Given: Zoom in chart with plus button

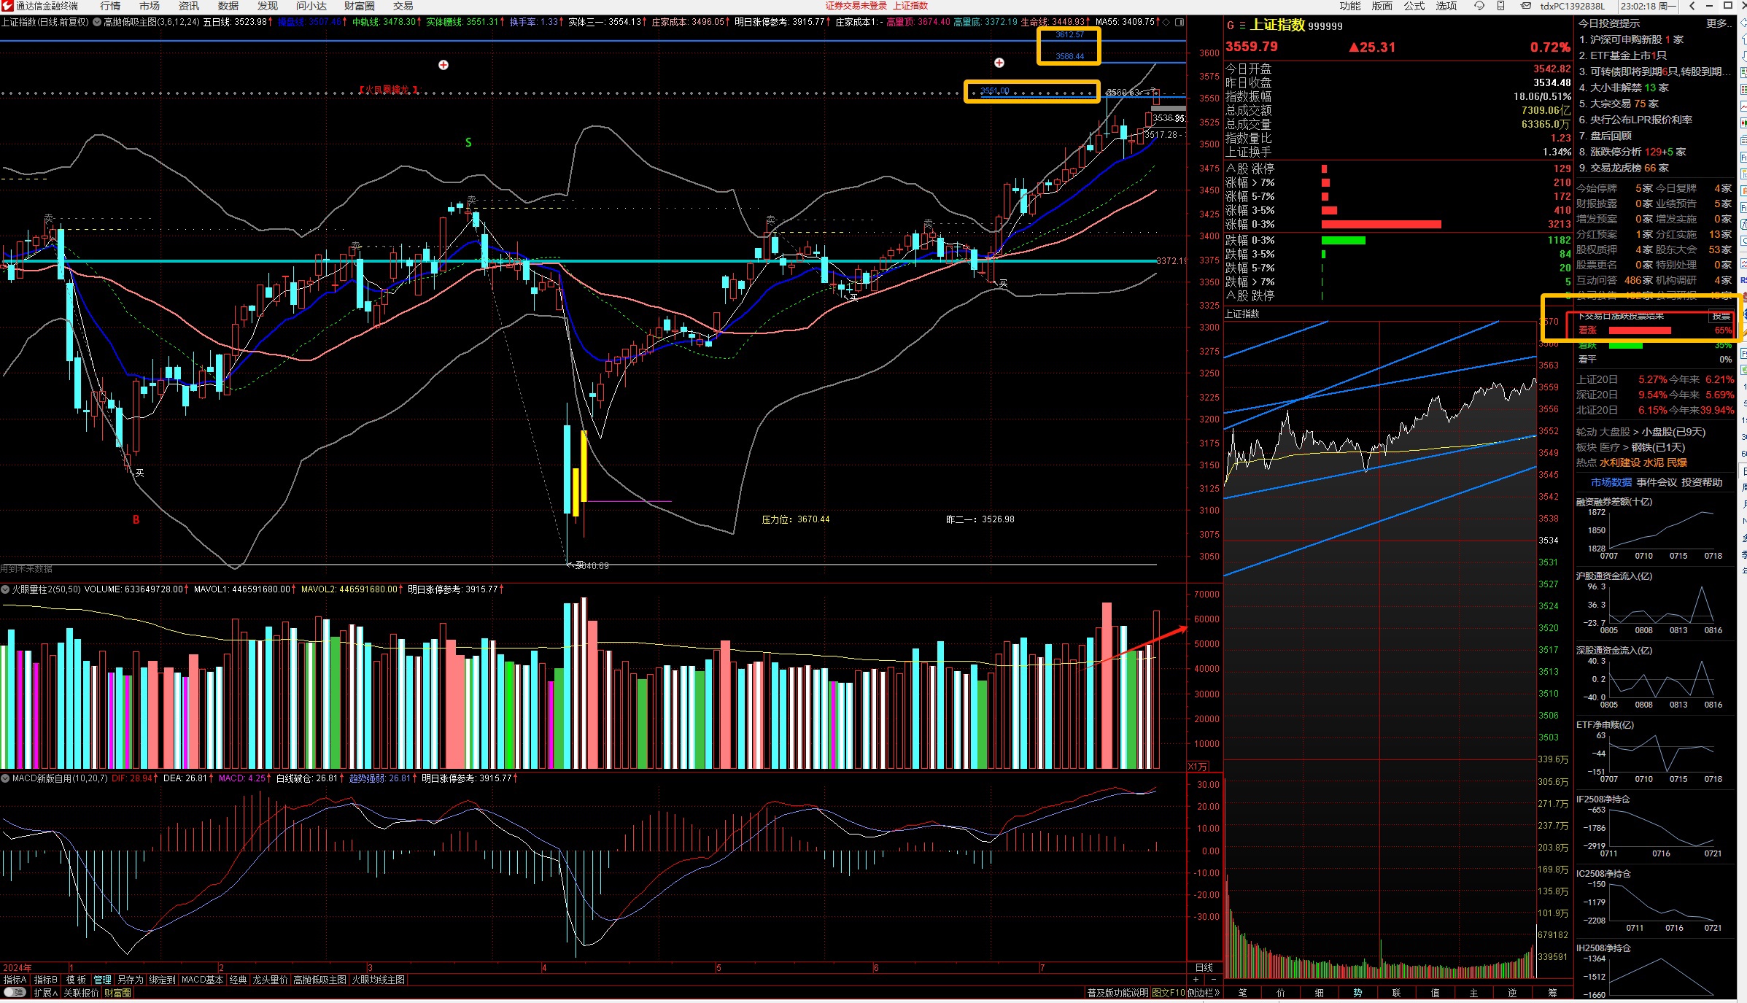Looking at the screenshot, I should (x=1196, y=980).
